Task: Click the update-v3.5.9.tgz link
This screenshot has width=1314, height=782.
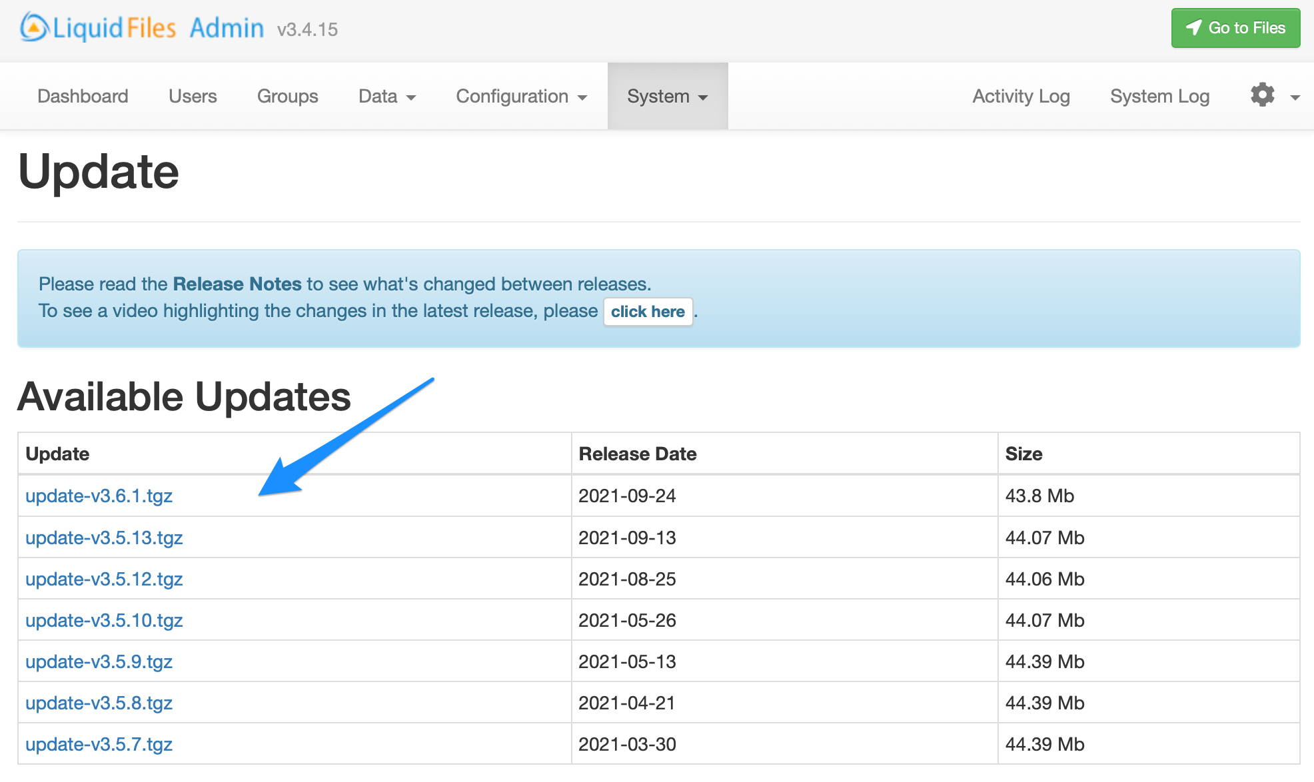Action: 99,661
